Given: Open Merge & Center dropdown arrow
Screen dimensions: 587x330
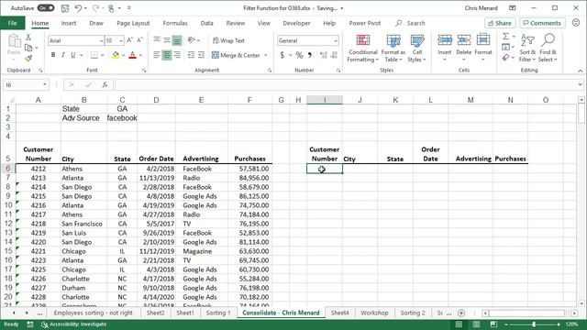Looking at the screenshot, I should point(266,55).
